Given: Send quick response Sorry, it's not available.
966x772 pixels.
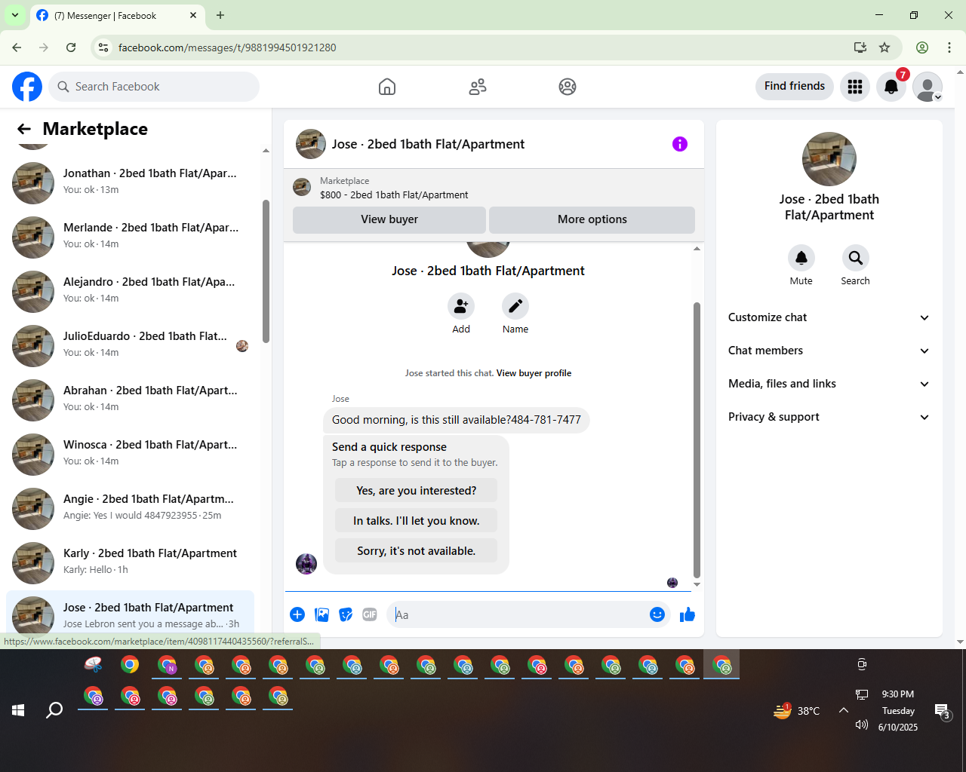Looking at the screenshot, I should click(x=417, y=551).
